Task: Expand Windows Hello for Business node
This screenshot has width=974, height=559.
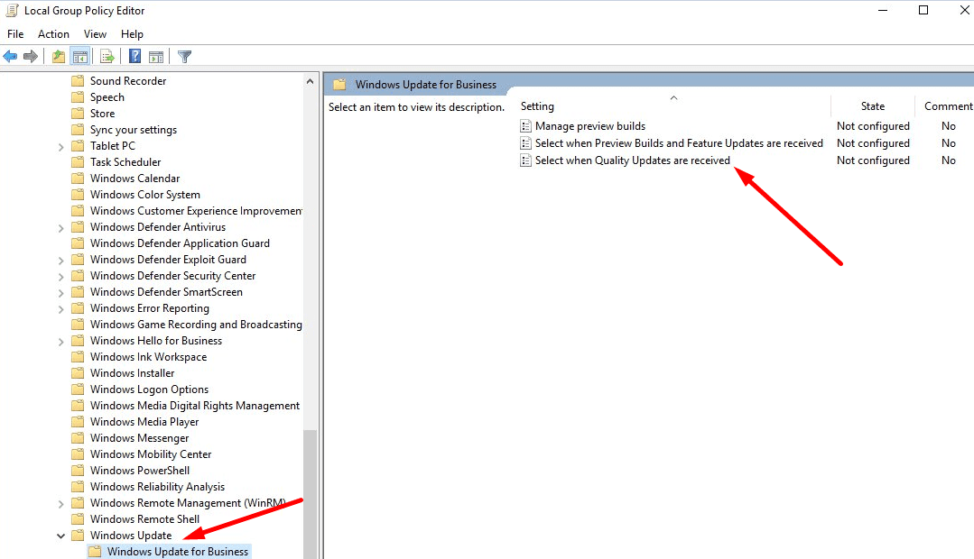Action: 60,342
